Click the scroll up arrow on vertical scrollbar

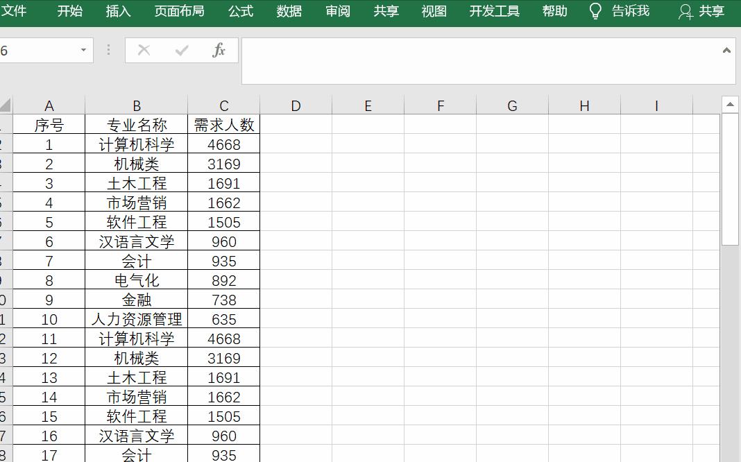pos(731,103)
